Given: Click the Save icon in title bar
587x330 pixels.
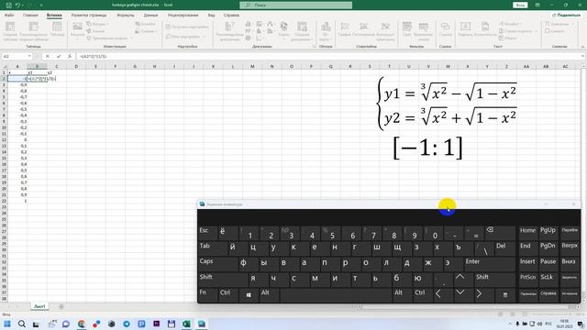Looking at the screenshot, I should pos(8,5).
